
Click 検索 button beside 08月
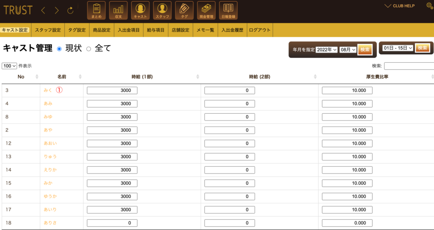[365, 50]
